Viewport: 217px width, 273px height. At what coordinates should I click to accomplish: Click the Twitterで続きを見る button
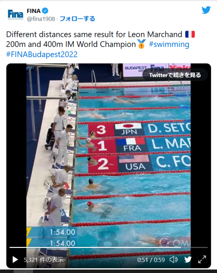point(175,75)
